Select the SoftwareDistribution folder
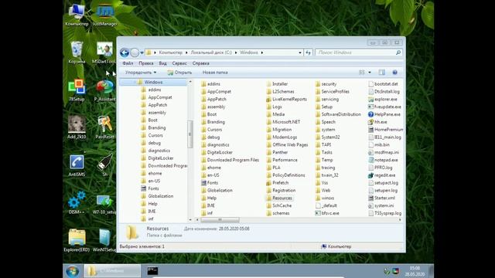Screen dimensions: 495x278 coord(338,114)
